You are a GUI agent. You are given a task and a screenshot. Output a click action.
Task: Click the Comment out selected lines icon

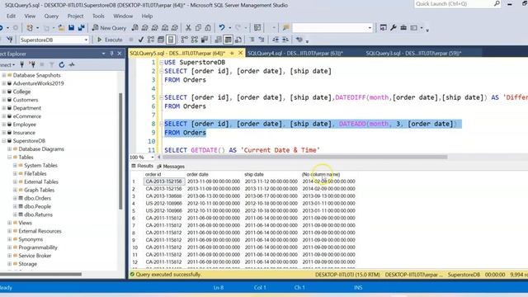(x=252, y=40)
